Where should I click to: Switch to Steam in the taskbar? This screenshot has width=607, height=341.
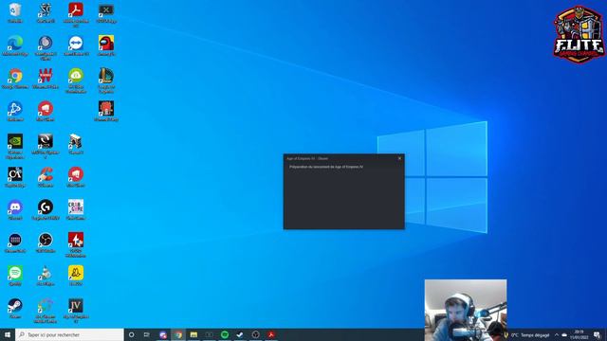pos(240,334)
